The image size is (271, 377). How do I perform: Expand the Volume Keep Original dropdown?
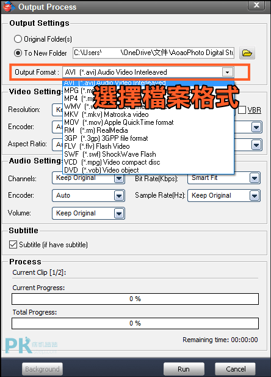coord(119,213)
